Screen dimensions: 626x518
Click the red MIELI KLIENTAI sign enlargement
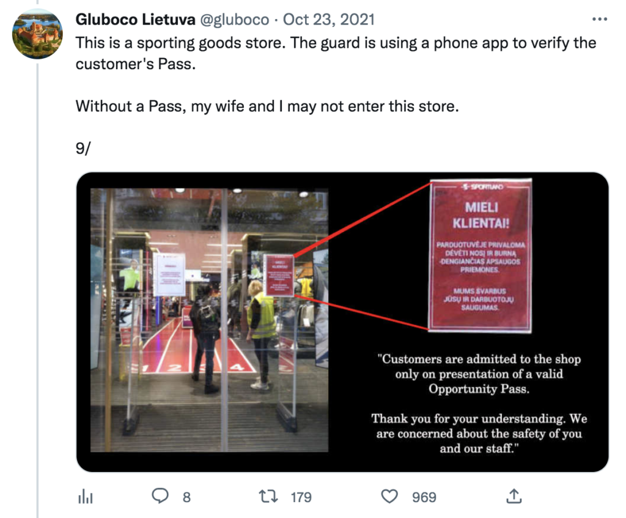pyautogui.click(x=481, y=255)
